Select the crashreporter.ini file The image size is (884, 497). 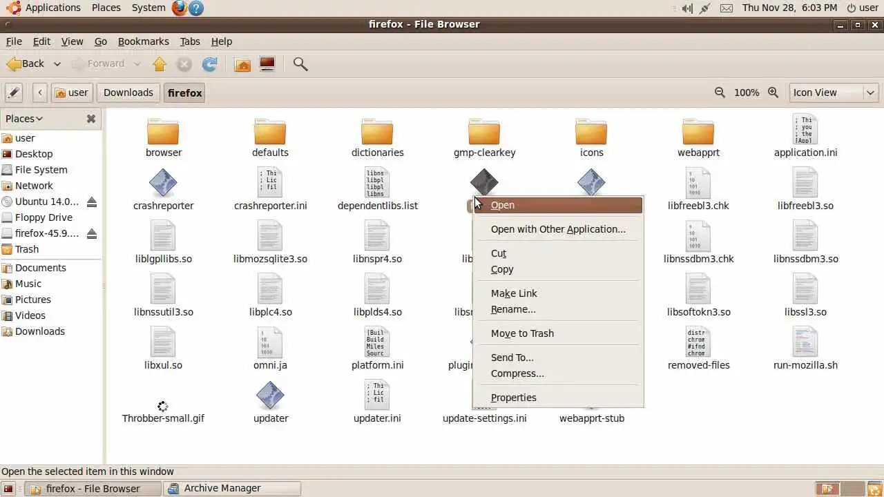(x=270, y=190)
